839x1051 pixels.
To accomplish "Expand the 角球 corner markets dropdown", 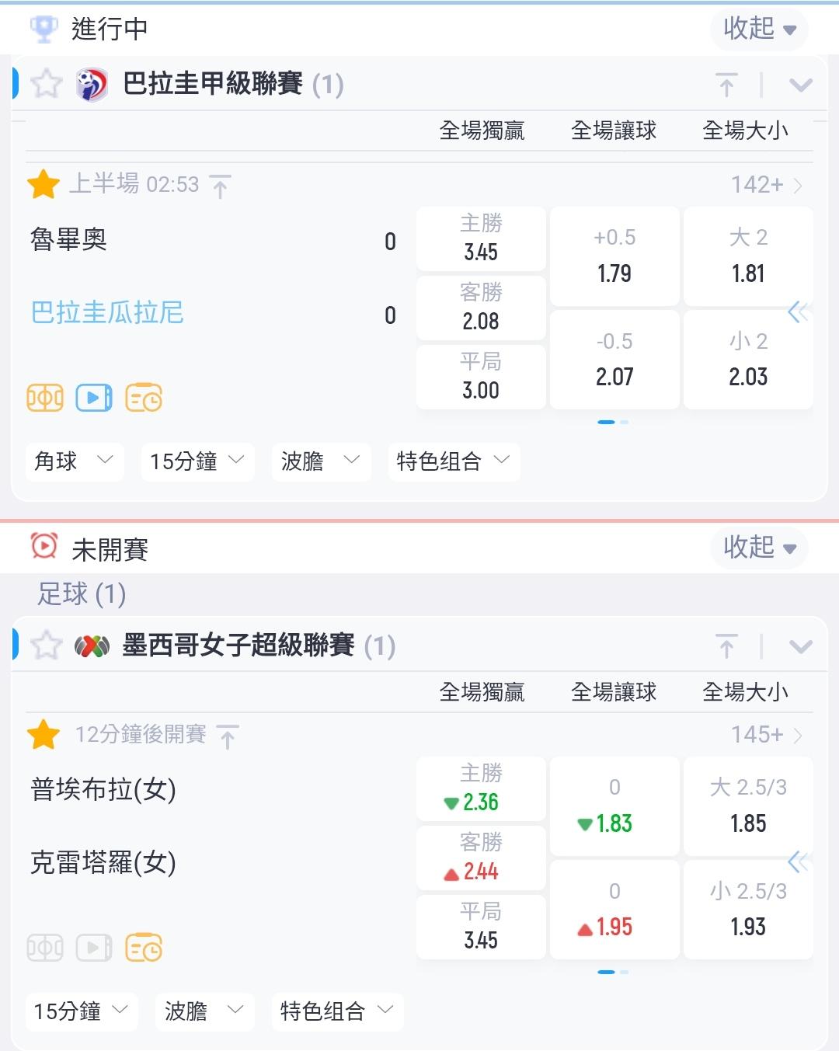I will click(x=75, y=461).
